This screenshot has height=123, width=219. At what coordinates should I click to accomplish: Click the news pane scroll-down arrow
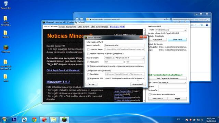tap(144, 100)
